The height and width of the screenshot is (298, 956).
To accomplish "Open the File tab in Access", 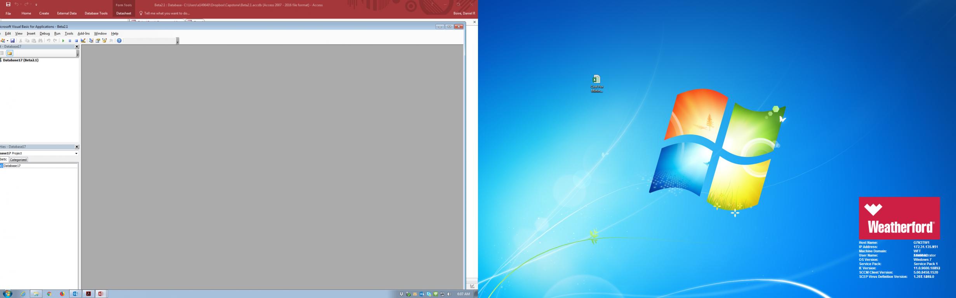I will (8, 13).
